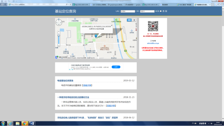Open Internet Explorer from taskbar
This screenshot has width=224, height=126.
(10, 123)
